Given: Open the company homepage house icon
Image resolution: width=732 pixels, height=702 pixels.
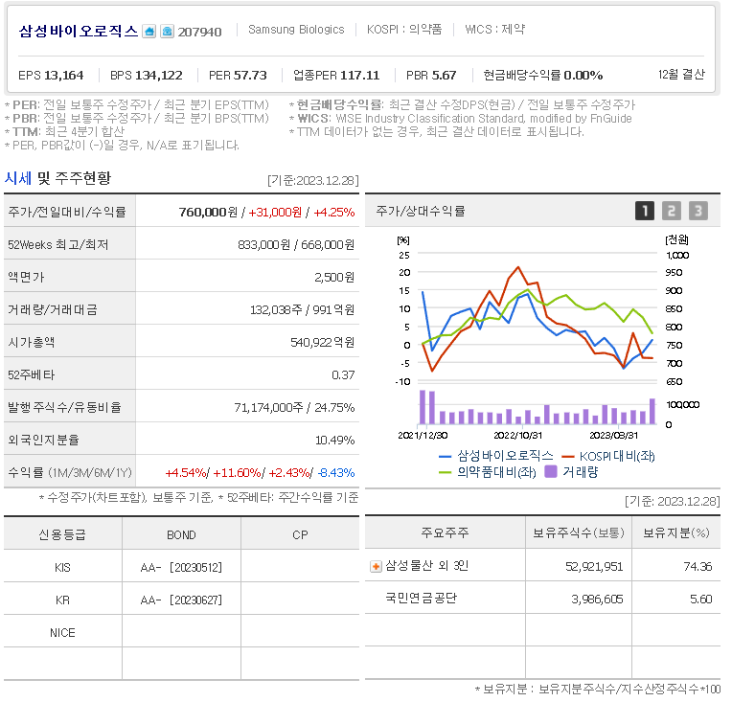Looking at the screenshot, I should tap(149, 32).
